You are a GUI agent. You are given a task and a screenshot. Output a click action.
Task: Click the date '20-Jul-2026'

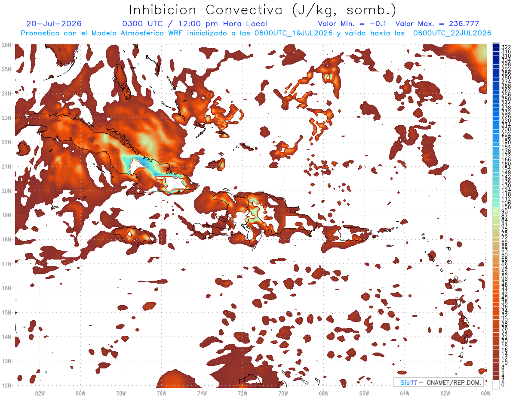[x=54, y=24]
